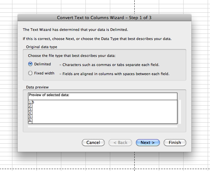Viewport: 210px width, 171px height.
Task: Click the fields aligned in columns description text
Action: [x=114, y=74]
